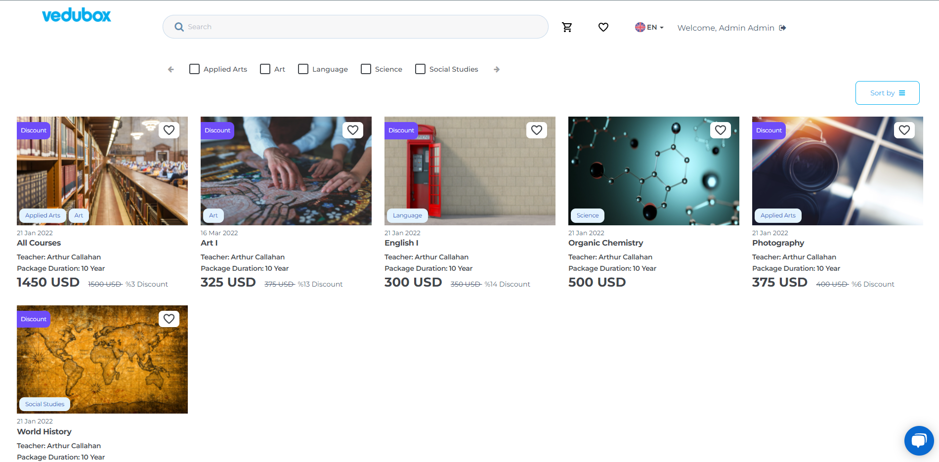Open the live chat bubble
939x462 pixels.
tap(919, 440)
